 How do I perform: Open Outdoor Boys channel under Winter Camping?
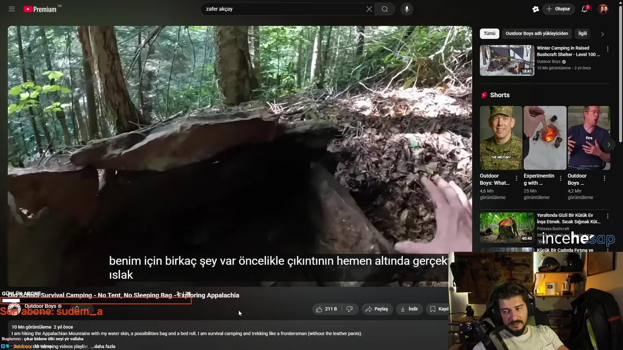click(x=549, y=62)
